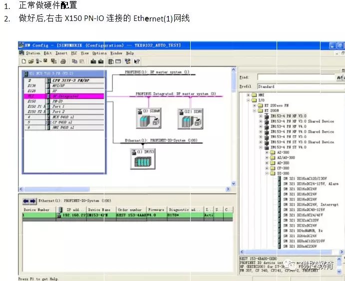
Task: Open the Options menu
Action: pyautogui.click(x=99, y=53)
